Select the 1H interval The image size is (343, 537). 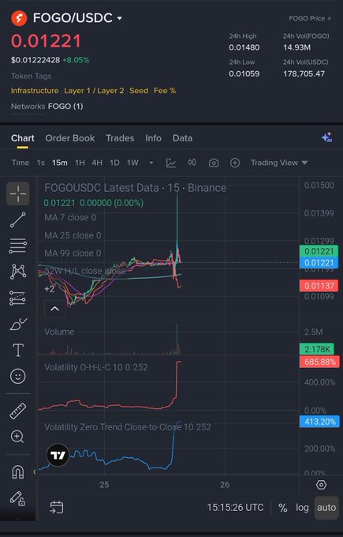80,163
